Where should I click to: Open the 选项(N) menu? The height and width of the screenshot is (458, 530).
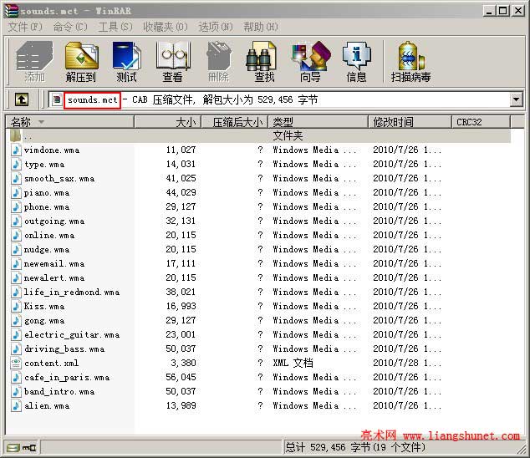pyautogui.click(x=216, y=27)
